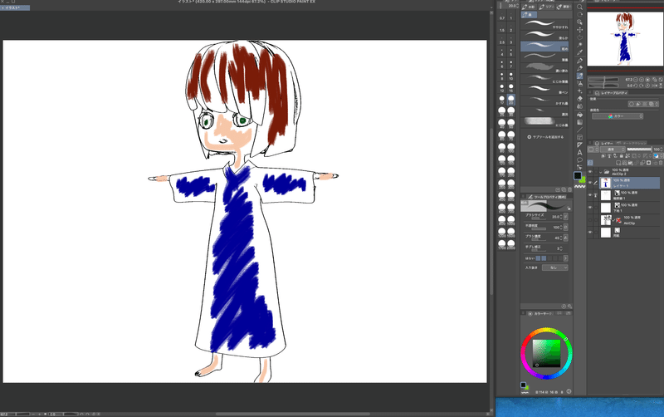Toggle visibility of レイヤー 1 layer
The height and width of the screenshot is (417, 664).
coord(590,183)
